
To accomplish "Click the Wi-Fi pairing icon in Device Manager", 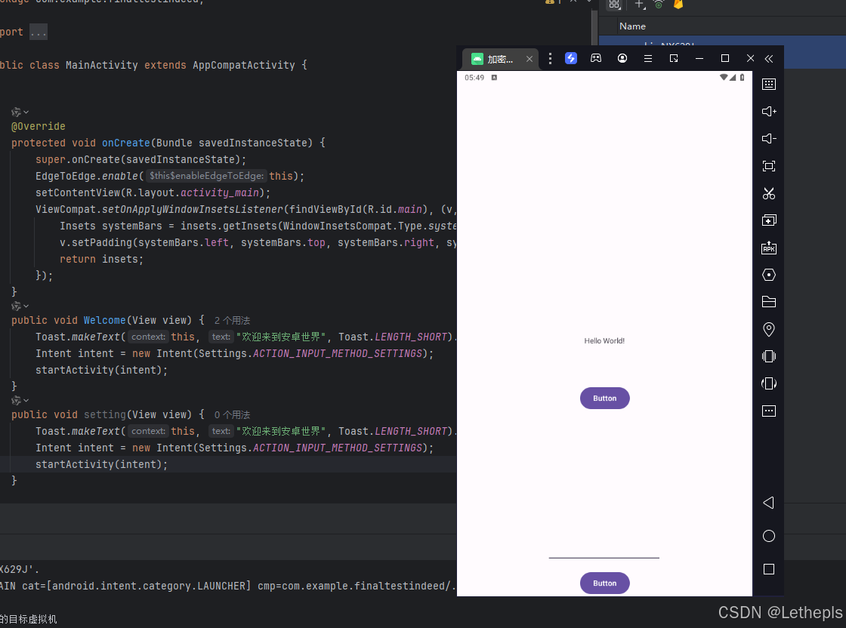I will pos(659,5).
